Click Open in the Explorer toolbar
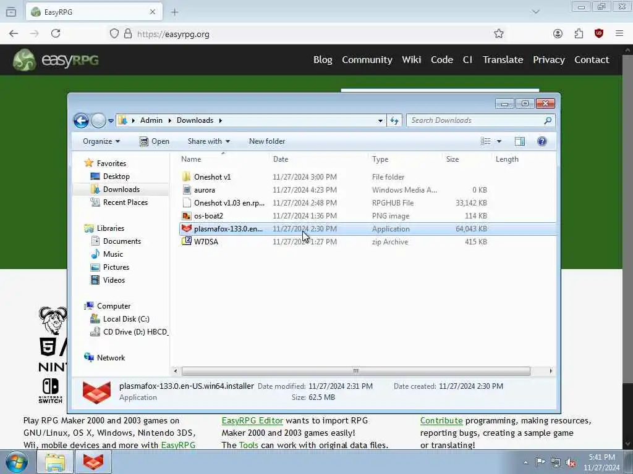This screenshot has width=633, height=474. point(154,141)
